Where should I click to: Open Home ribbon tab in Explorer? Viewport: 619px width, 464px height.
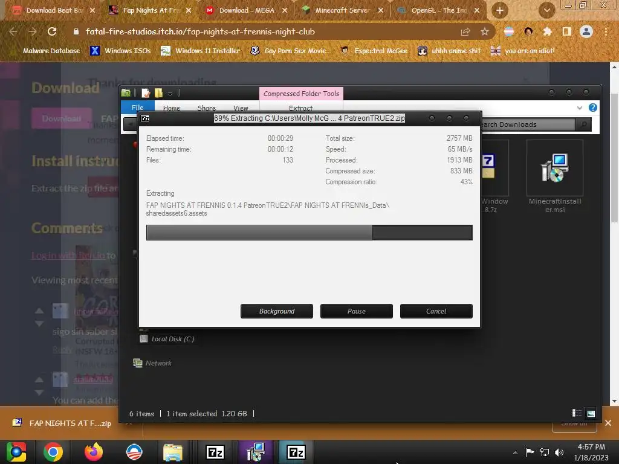(x=171, y=108)
